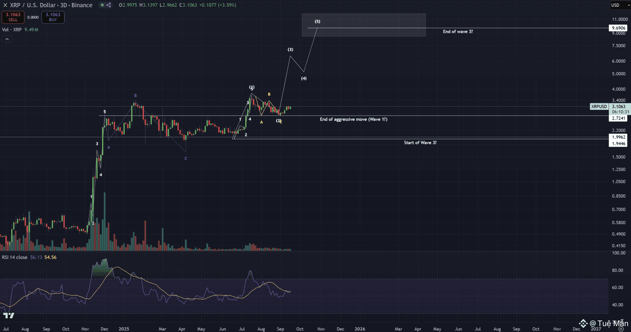Click the 3.1063 SELL button

click(x=13, y=17)
